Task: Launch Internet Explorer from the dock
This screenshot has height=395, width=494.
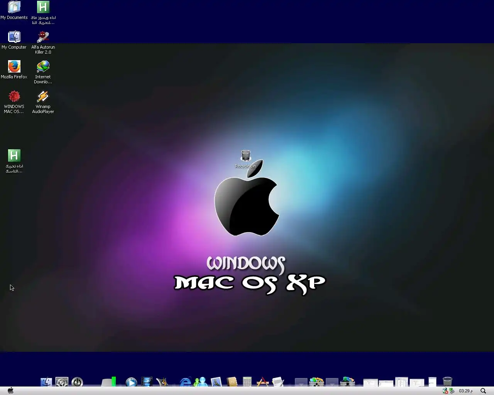Action: coord(185,382)
